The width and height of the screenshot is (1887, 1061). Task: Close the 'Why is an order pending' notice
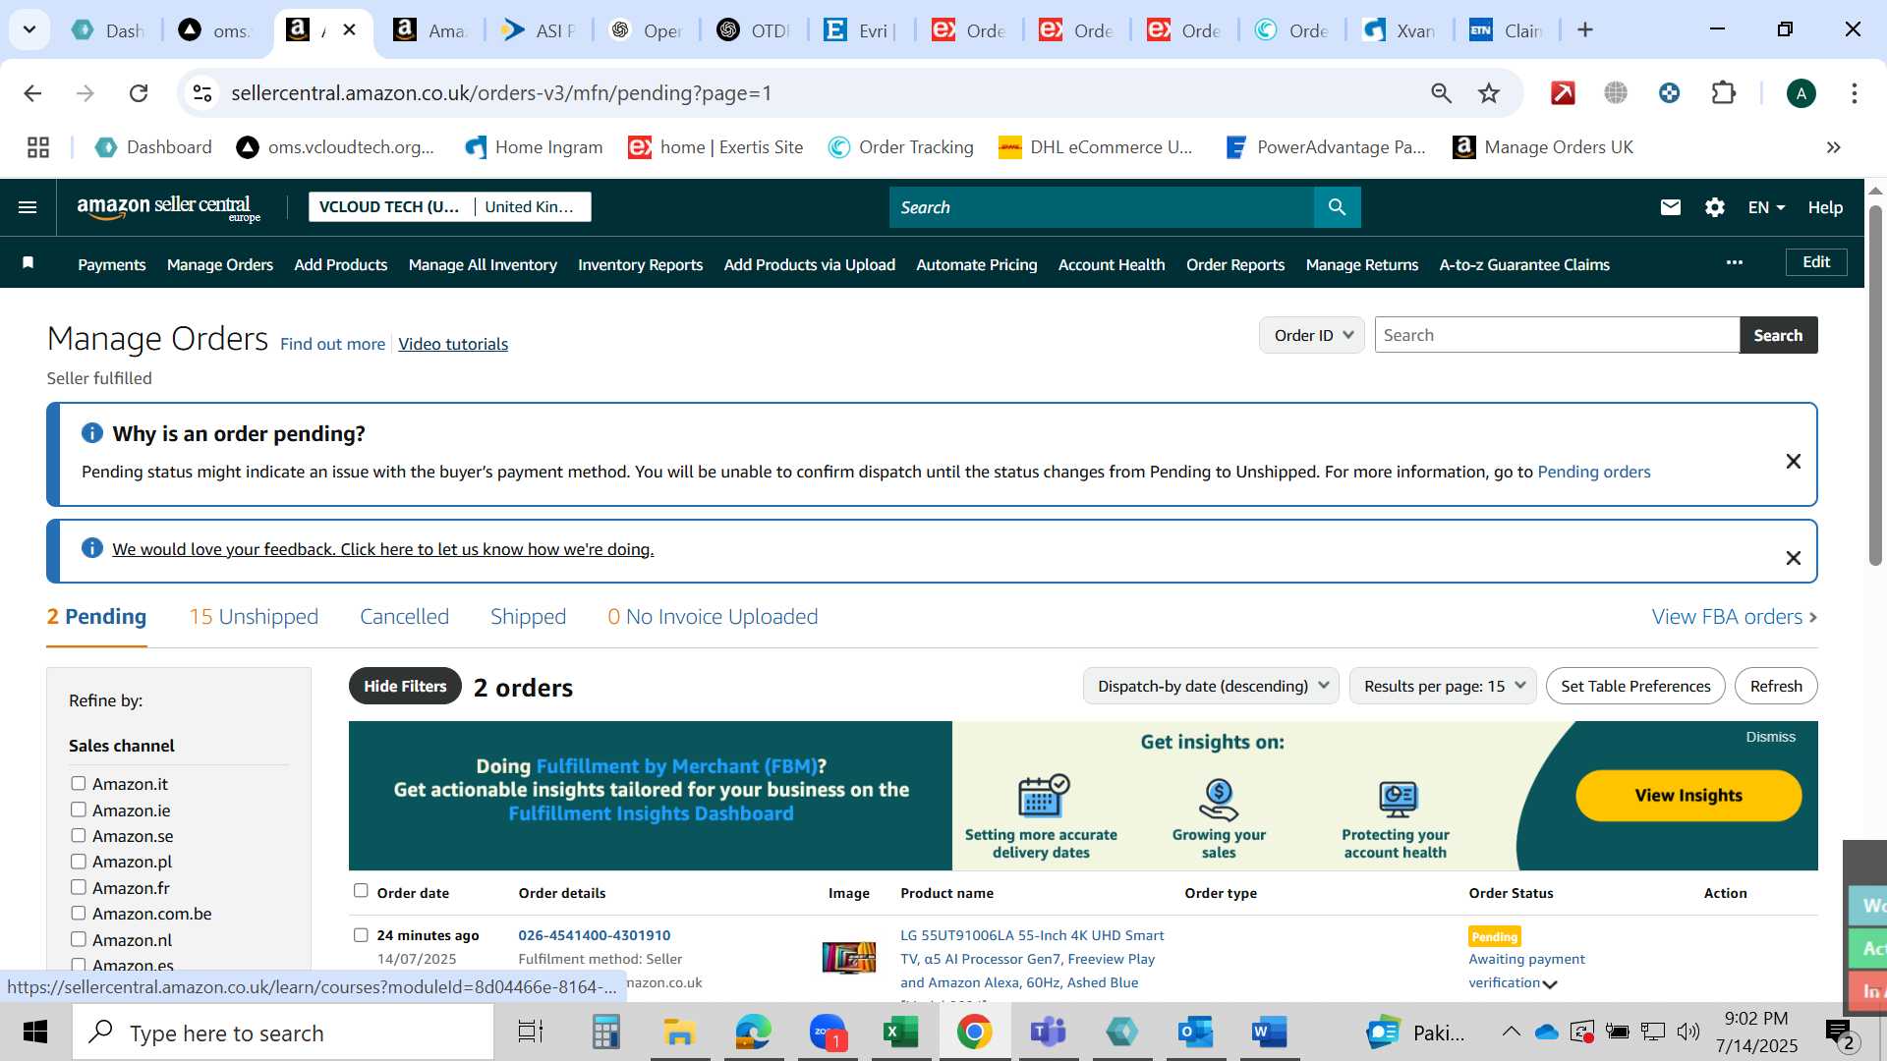pos(1793,461)
